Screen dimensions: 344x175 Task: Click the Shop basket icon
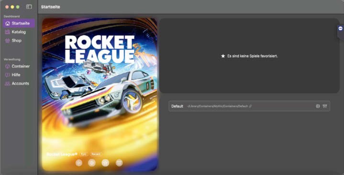click(x=8, y=41)
